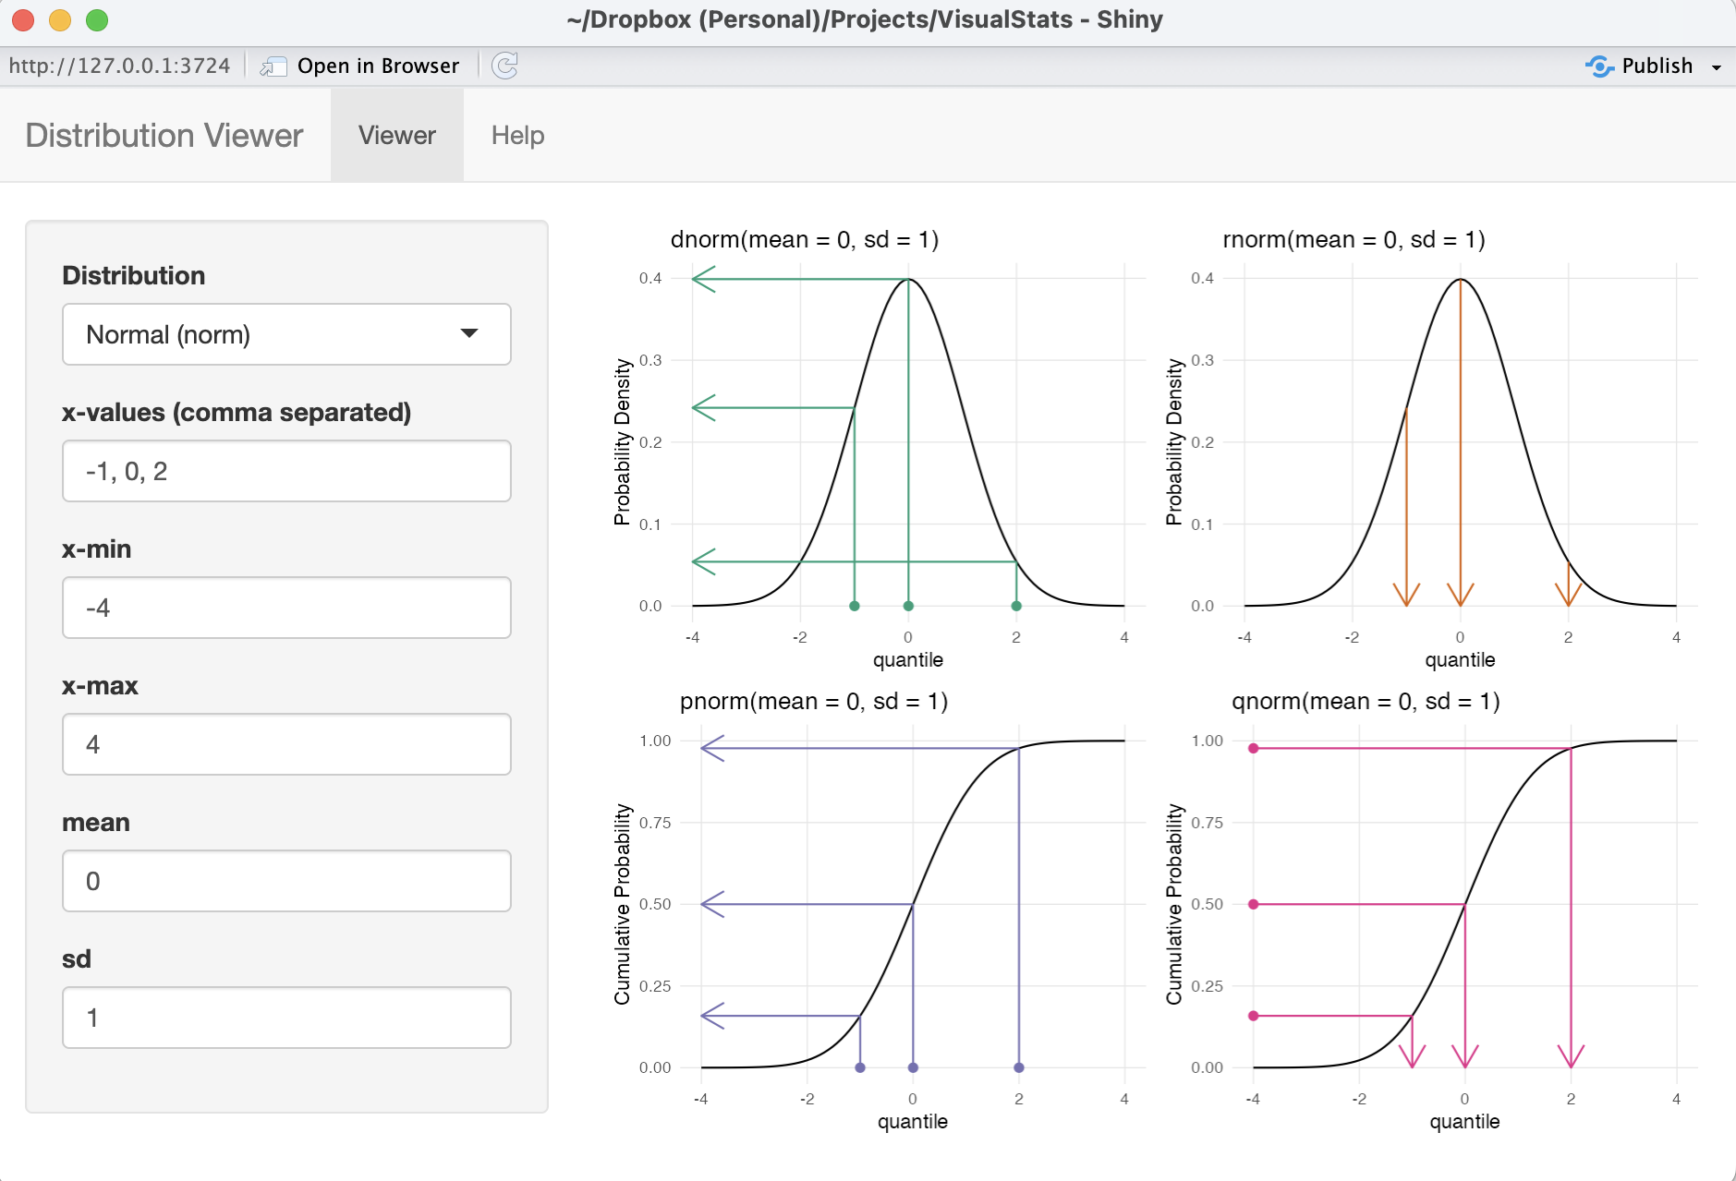Screen dimensions: 1736x1181
Task: Click the reload app icon
Action: 504,66
